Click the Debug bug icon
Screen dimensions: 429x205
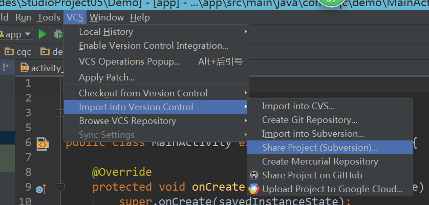tap(59, 34)
